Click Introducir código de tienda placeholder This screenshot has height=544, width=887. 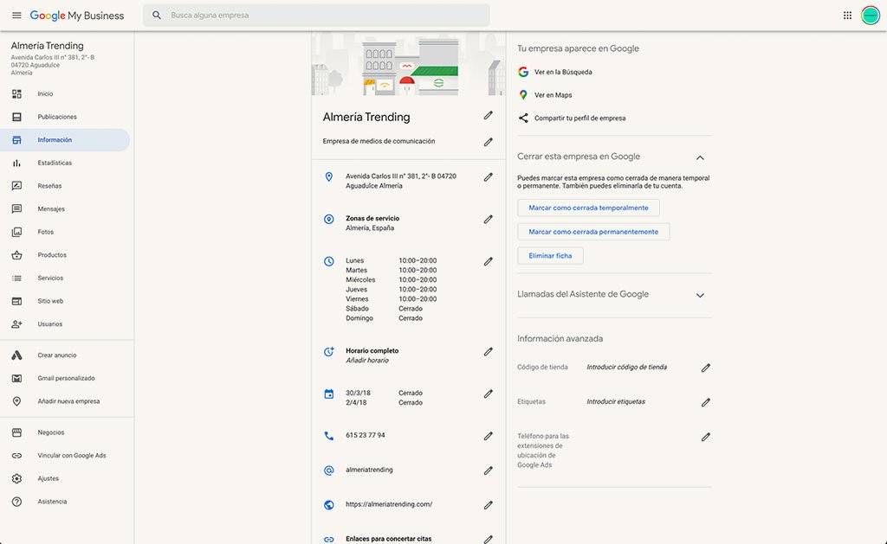(x=627, y=368)
